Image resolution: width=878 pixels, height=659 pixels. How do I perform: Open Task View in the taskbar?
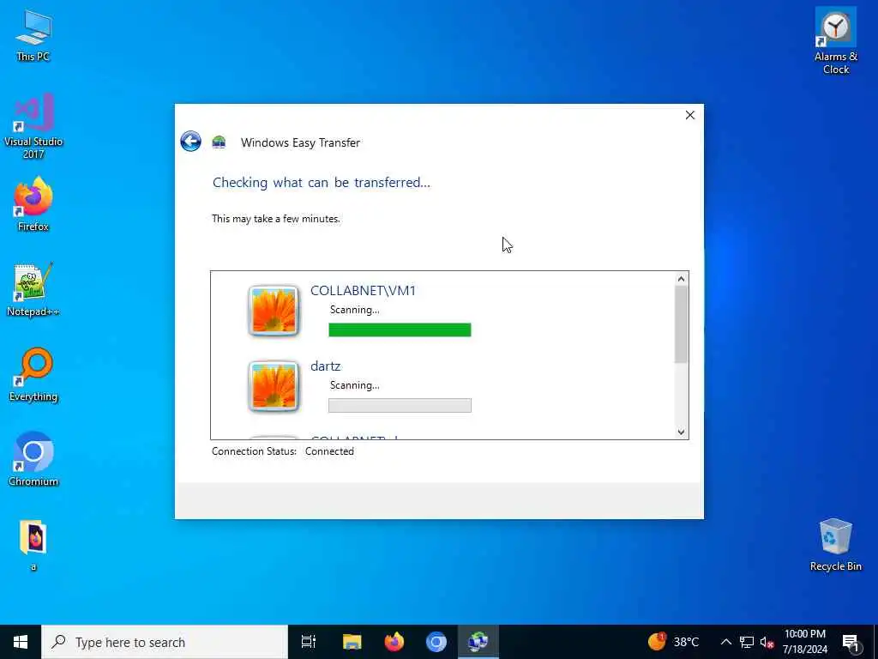[x=309, y=642]
